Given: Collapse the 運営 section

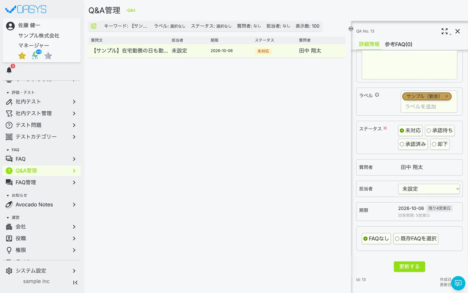Looking at the screenshot, I should pyautogui.click(x=13, y=217).
